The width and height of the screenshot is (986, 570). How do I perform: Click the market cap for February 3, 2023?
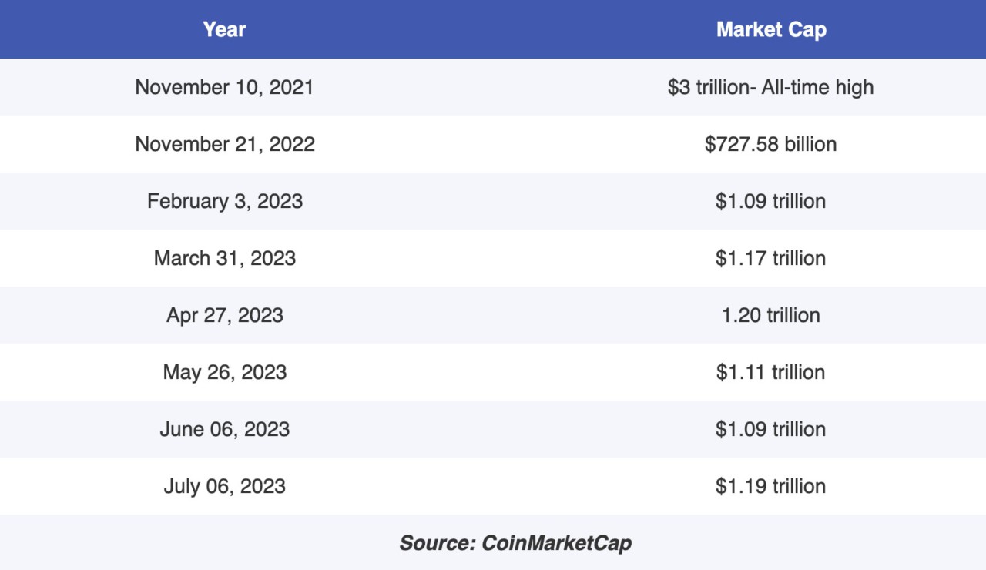click(x=770, y=201)
